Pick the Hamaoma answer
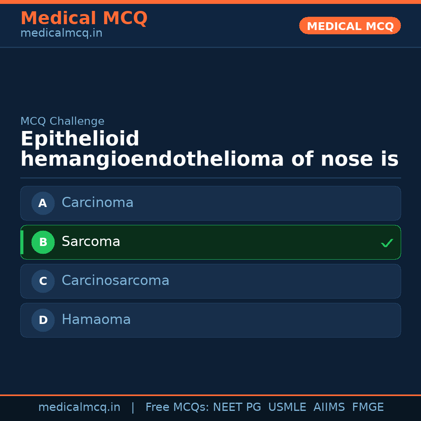This screenshot has width=421, height=421. 96,320
